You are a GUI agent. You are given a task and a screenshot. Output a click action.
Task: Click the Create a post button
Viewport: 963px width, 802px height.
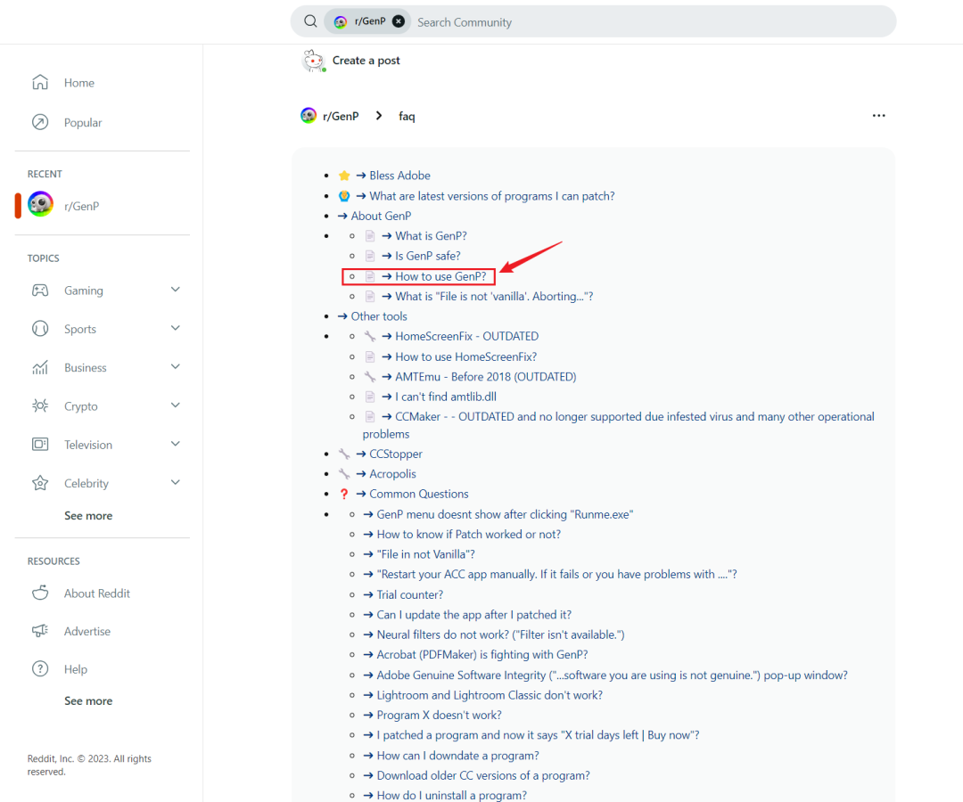(366, 61)
